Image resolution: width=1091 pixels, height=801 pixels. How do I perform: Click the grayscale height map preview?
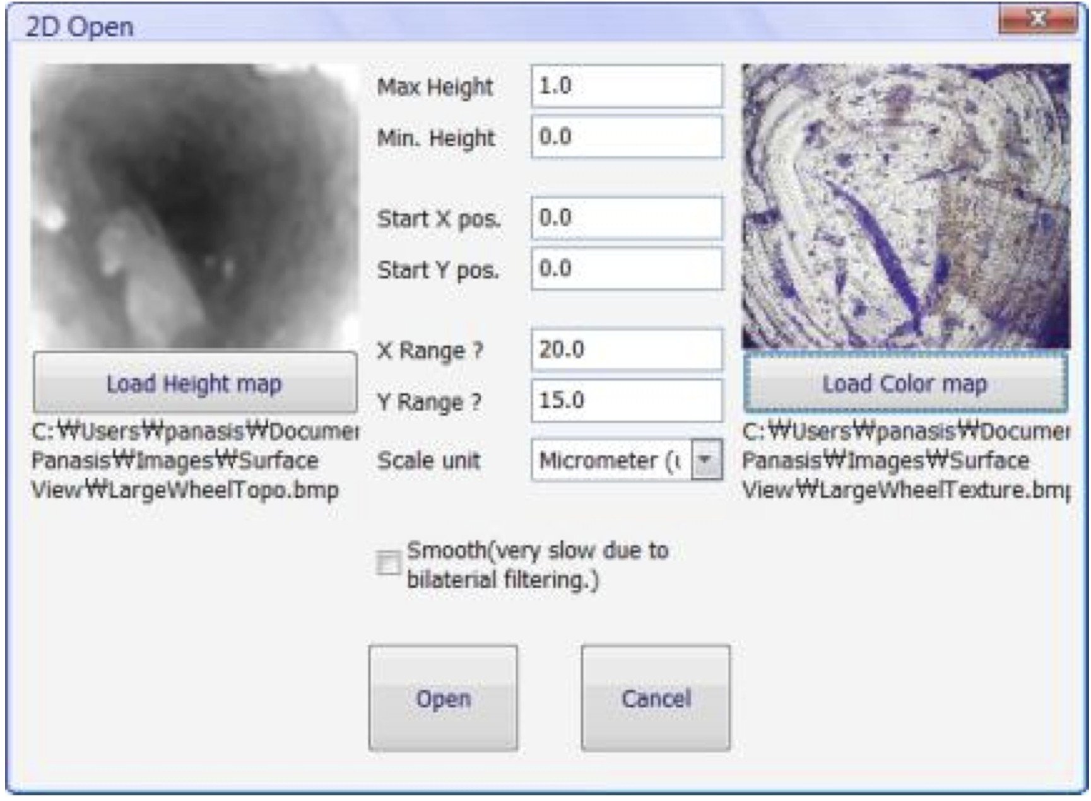(195, 206)
